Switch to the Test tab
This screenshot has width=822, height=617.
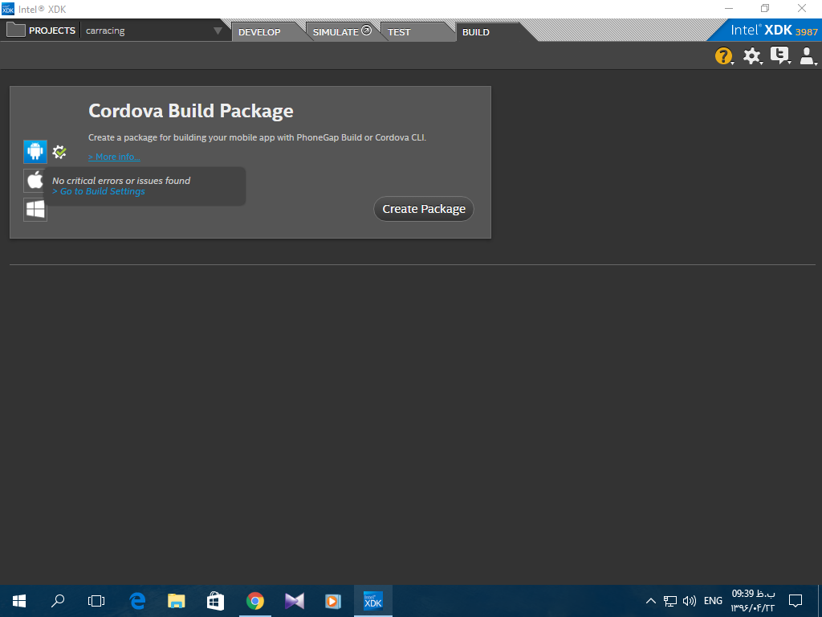(399, 32)
